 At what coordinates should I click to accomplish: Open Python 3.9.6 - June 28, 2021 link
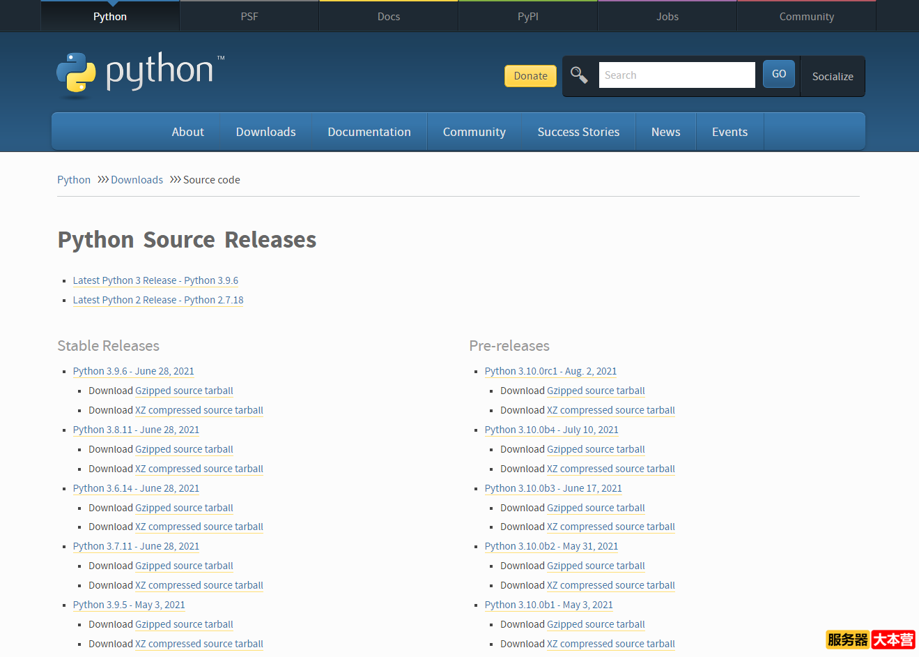point(134,371)
